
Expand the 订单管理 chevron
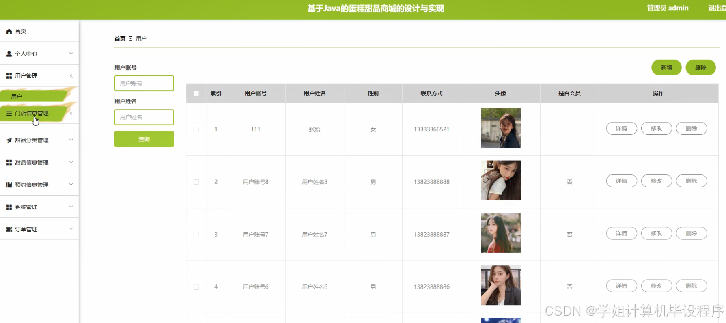coord(71,229)
